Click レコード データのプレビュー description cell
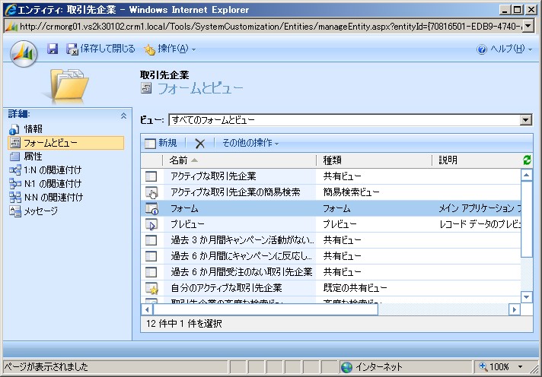 [x=480, y=224]
